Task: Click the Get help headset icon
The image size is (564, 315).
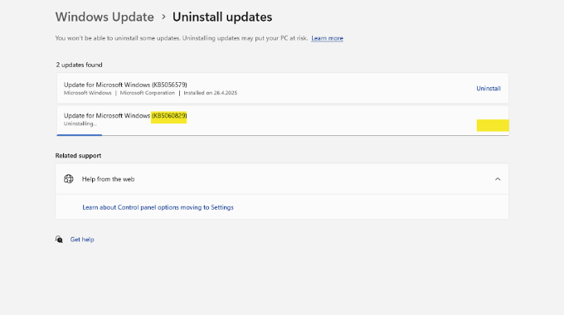Action: (60, 239)
